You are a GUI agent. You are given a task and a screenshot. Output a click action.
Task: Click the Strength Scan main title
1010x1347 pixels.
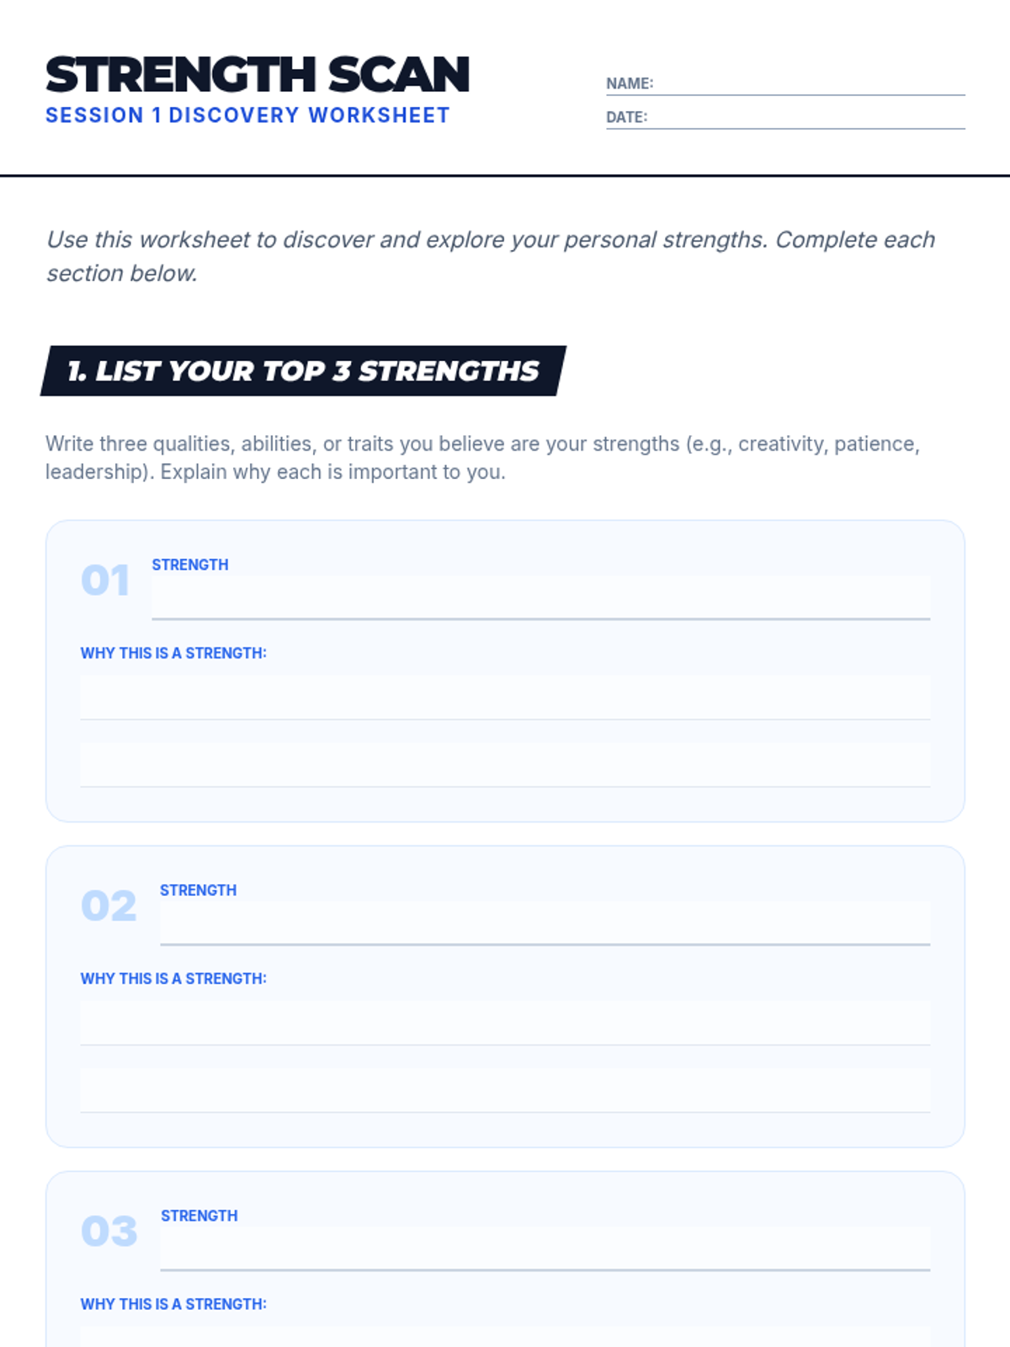point(258,75)
